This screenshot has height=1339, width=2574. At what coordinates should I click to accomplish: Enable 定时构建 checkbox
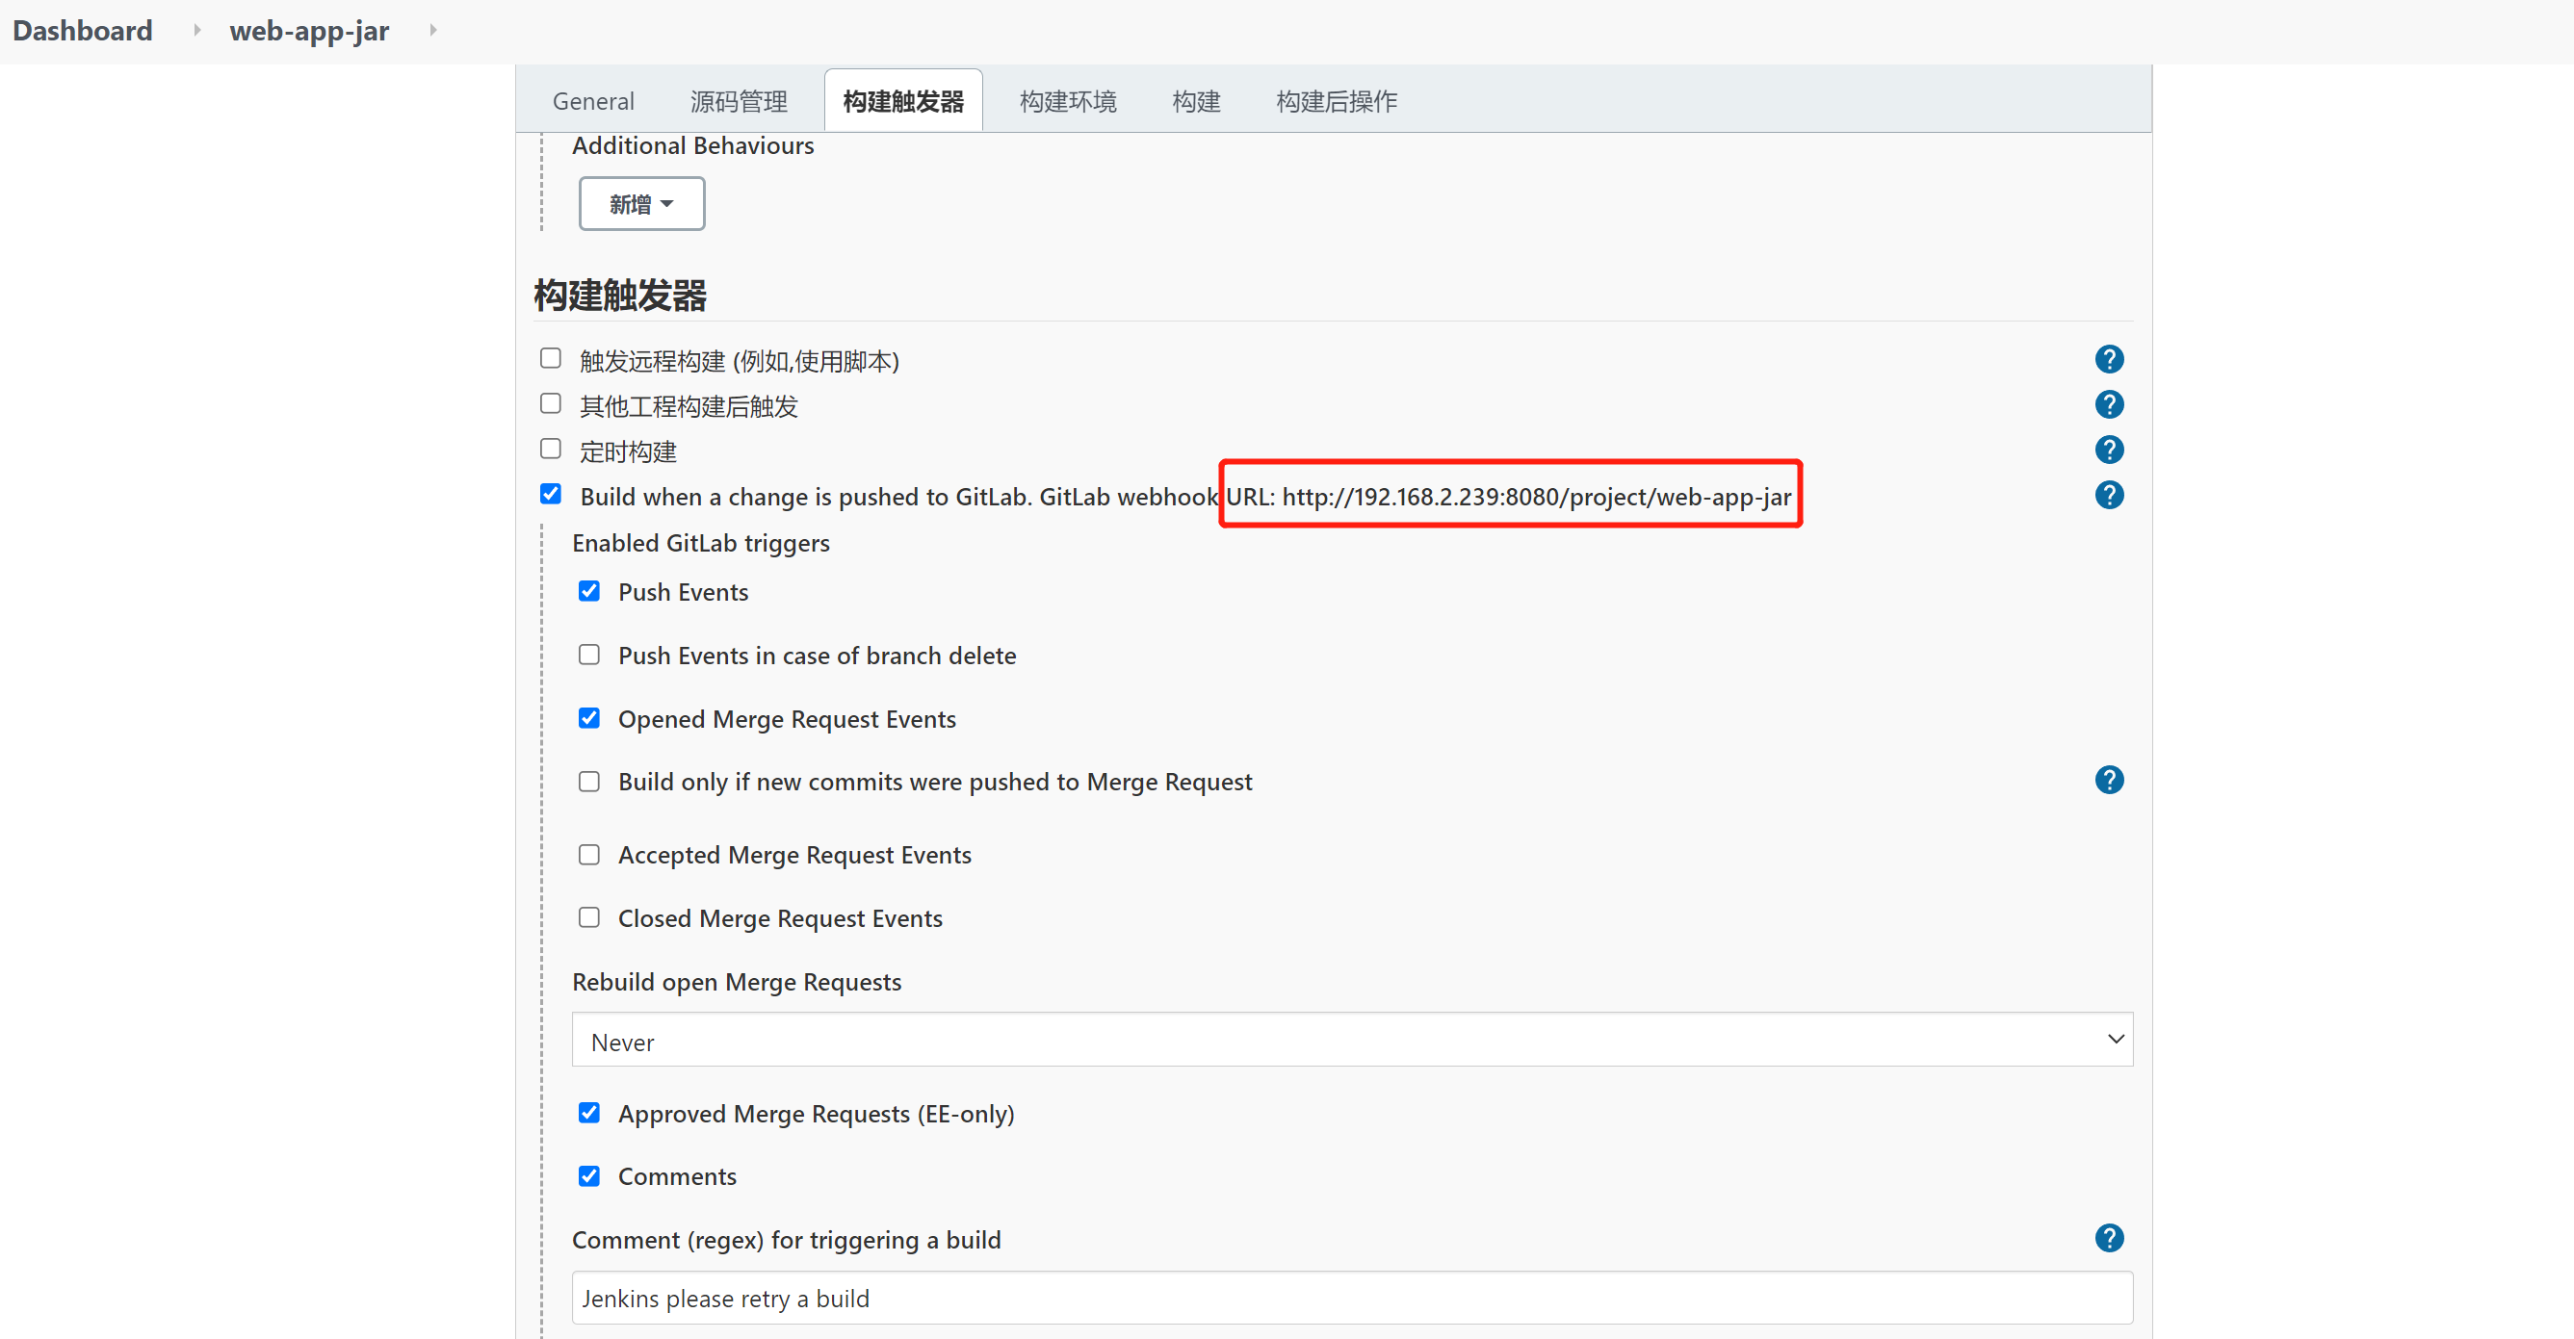(551, 450)
